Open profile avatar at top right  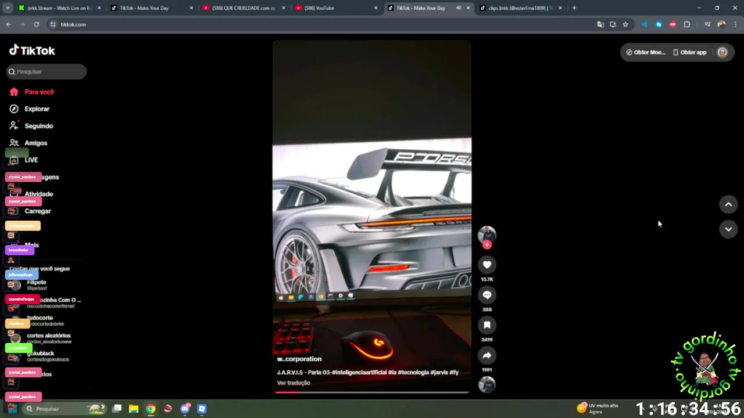click(722, 52)
